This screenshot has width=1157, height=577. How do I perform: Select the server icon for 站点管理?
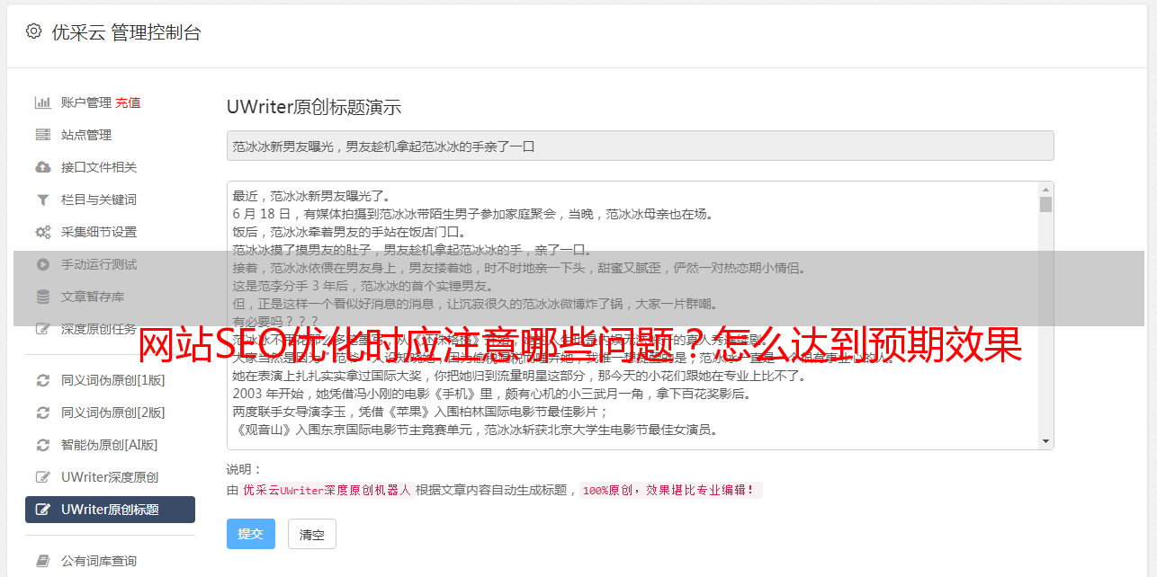[x=42, y=135]
